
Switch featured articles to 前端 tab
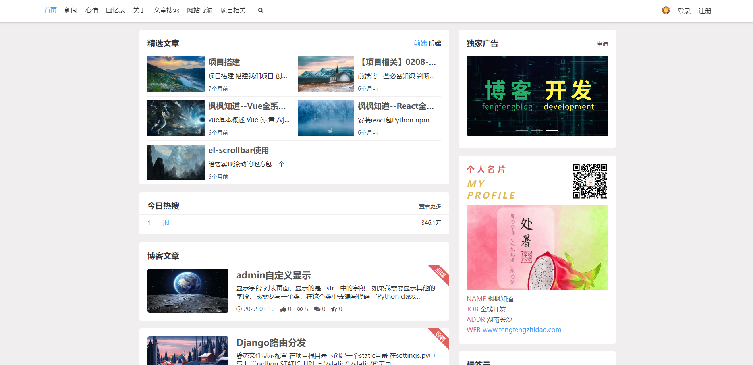point(420,43)
